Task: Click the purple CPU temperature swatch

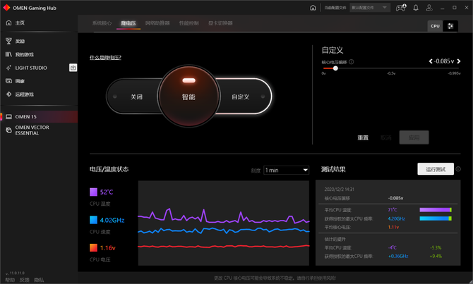Action: (x=93, y=192)
